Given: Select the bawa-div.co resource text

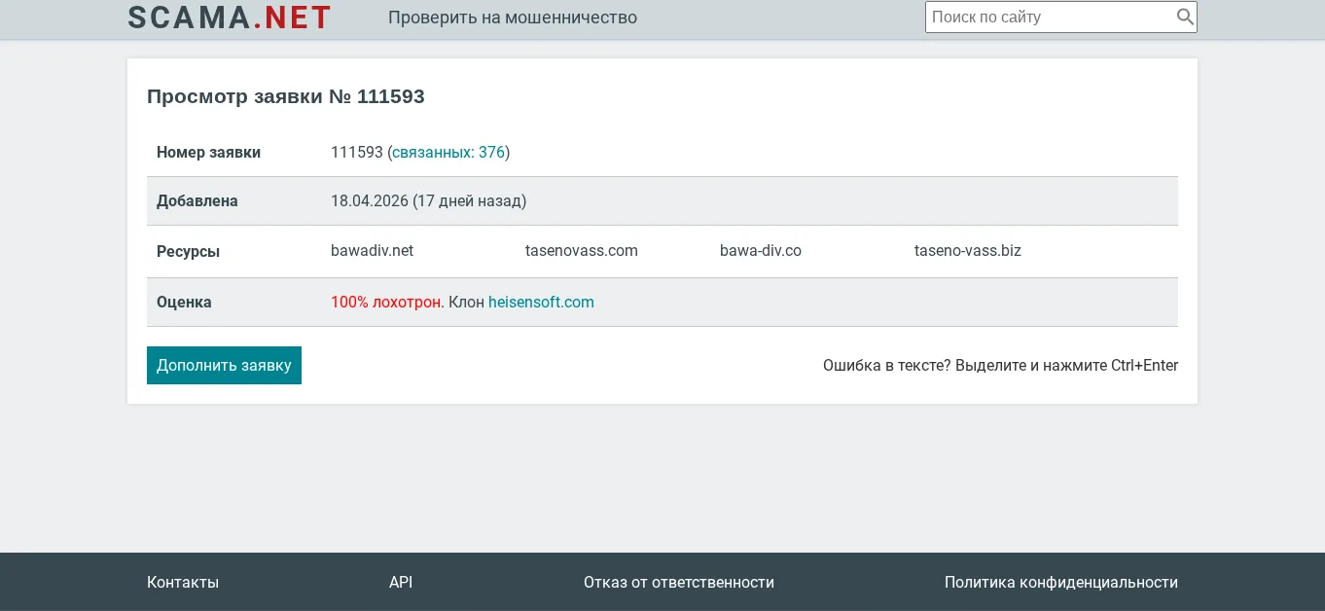Looking at the screenshot, I should 761,250.
